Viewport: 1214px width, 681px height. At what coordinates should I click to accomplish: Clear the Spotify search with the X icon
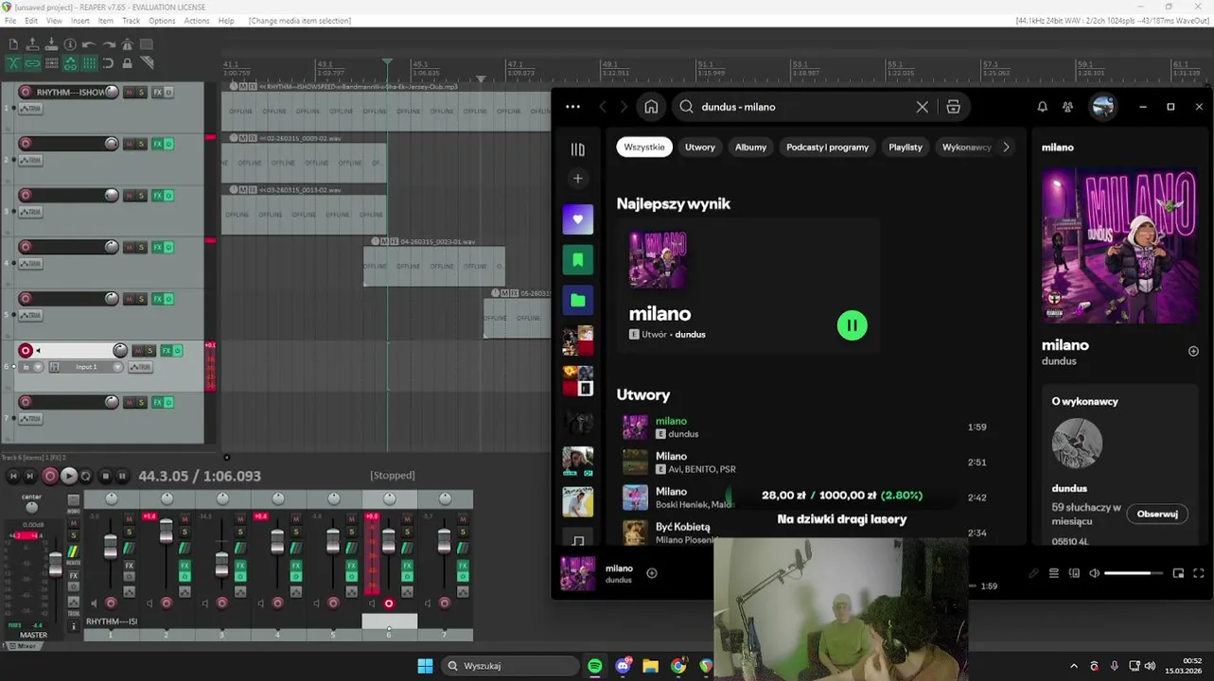pos(922,107)
